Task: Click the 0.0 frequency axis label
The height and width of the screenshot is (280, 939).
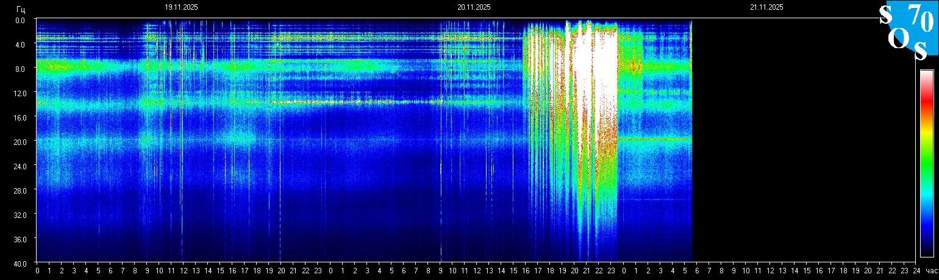Action: [20, 20]
